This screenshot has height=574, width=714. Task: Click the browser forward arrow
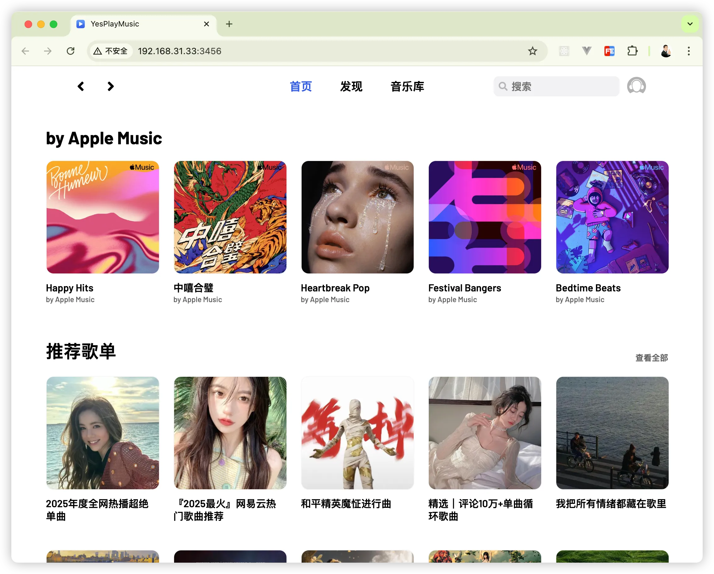click(48, 51)
